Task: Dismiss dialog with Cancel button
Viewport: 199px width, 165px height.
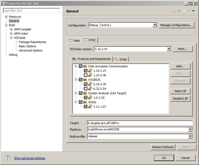Action: pyautogui.click(x=186, y=158)
